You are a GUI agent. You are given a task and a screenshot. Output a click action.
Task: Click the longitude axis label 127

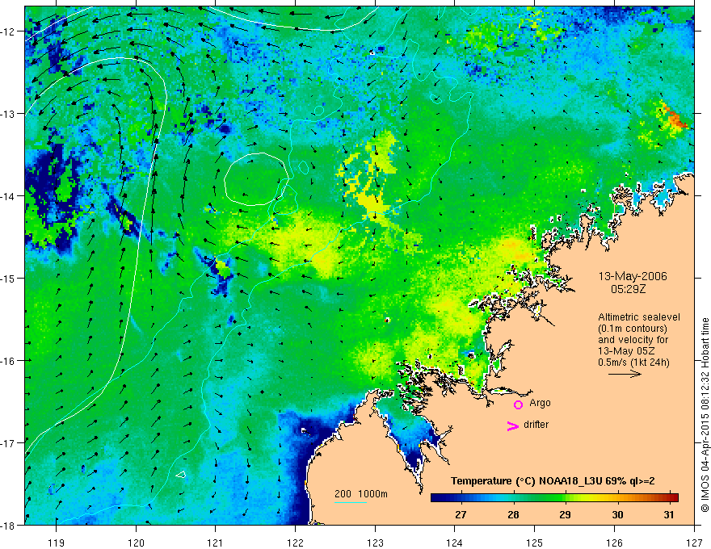[x=694, y=543]
